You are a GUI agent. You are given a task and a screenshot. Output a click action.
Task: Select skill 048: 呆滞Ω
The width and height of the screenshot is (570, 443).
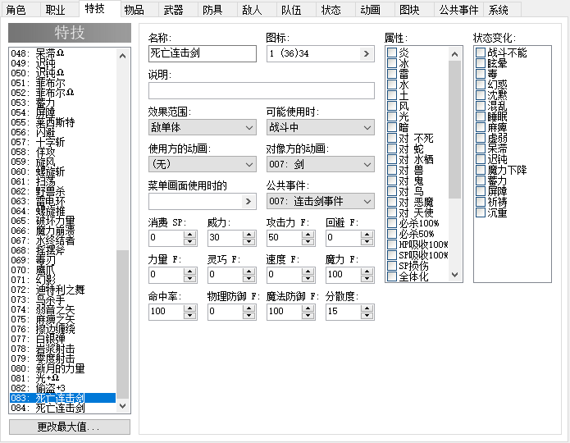click(x=62, y=53)
